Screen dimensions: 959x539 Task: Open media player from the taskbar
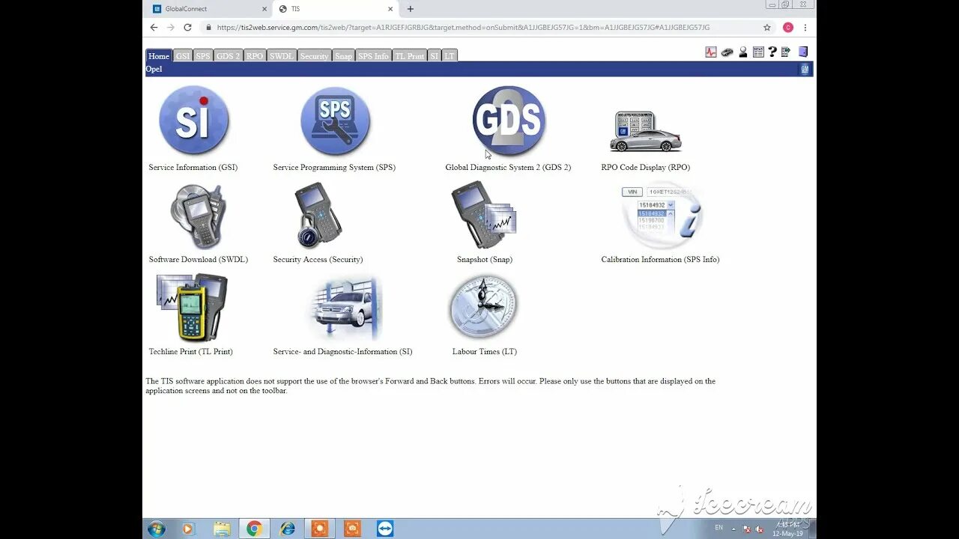pos(187,529)
